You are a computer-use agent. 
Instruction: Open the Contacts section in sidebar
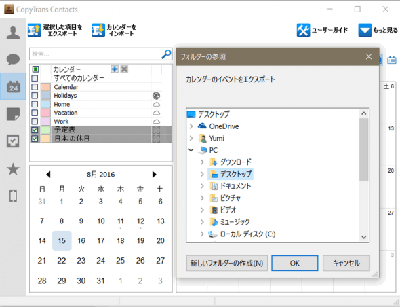click(13, 33)
